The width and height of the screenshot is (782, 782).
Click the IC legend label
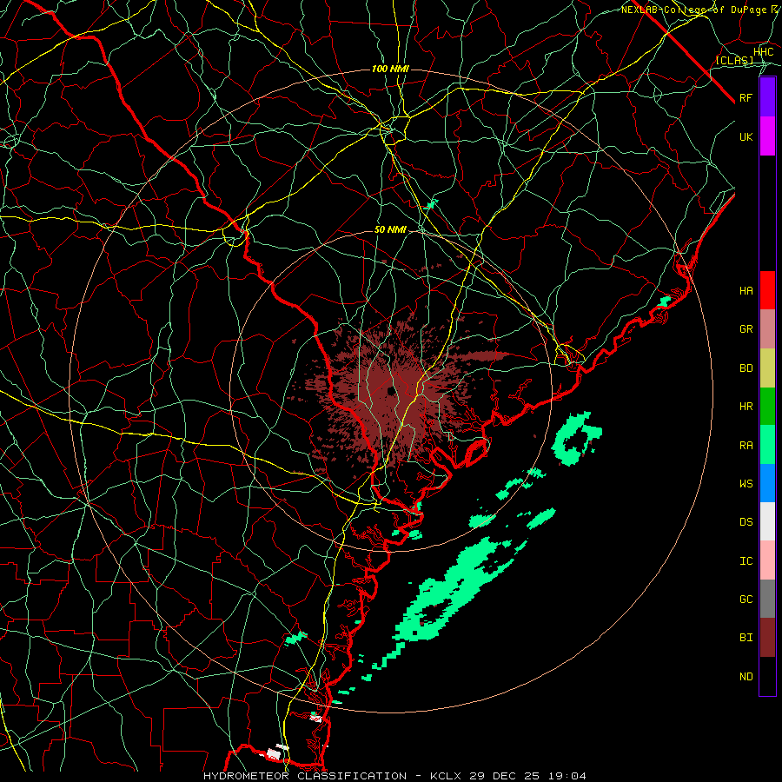746,561
